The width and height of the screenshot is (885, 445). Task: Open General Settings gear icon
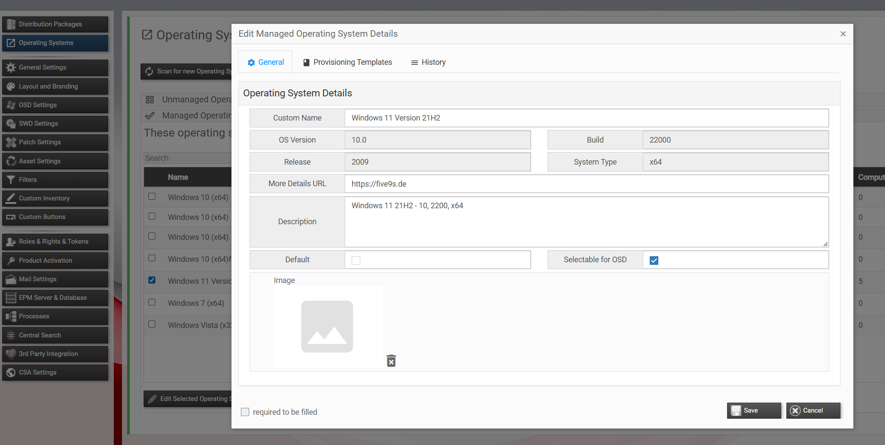click(x=11, y=67)
